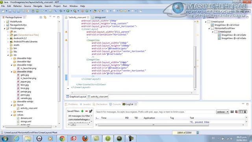
Task: Click the Tag column header in LogCat
Action: pos(172,118)
